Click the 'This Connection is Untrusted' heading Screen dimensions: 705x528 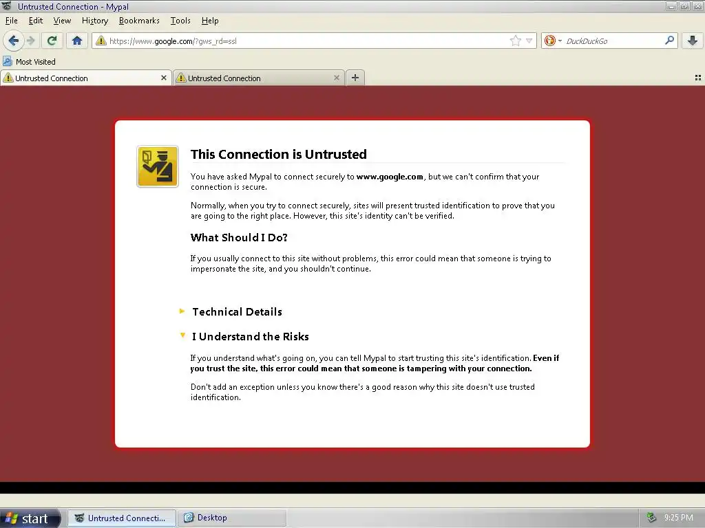click(279, 154)
